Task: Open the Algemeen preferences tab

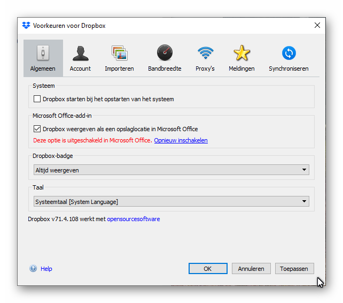Action: [x=43, y=58]
